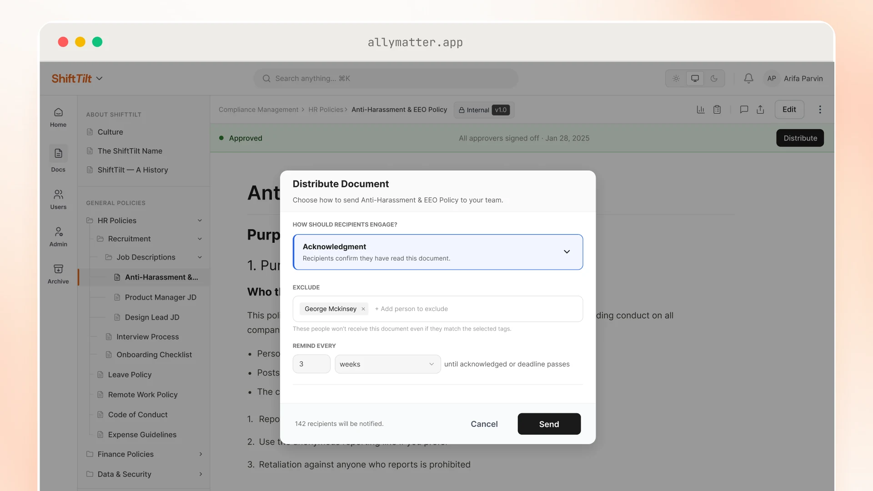Open the Admin section
This screenshot has height=491, width=873.
[58, 237]
